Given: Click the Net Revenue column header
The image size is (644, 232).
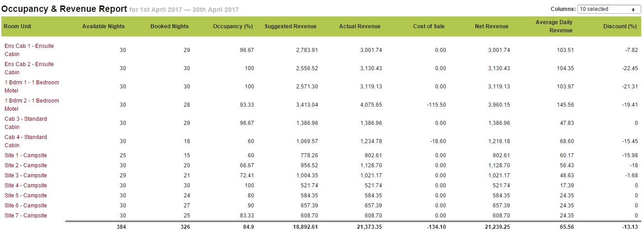Looking at the screenshot, I should tap(492, 26).
